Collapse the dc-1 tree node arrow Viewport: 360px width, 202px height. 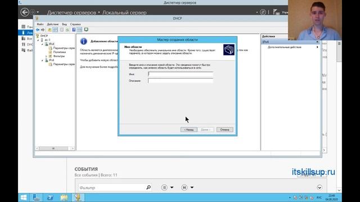point(38,40)
